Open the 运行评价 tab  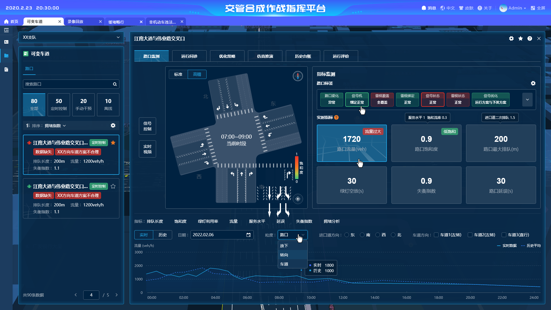(x=341, y=56)
